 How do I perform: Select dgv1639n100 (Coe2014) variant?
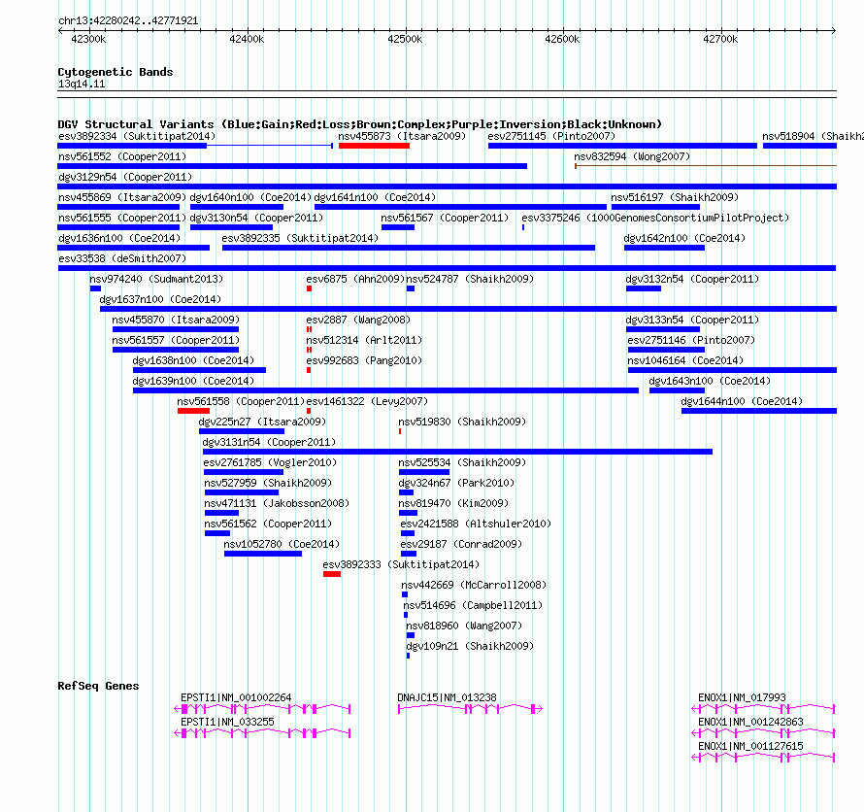point(385,390)
